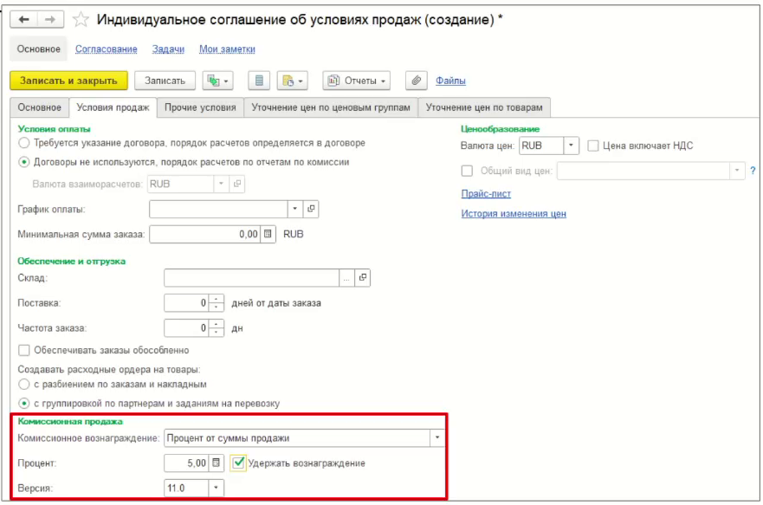Open calculator for Минимальная сумма заказа
The height and width of the screenshot is (505, 763).
(x=268, y=234)
